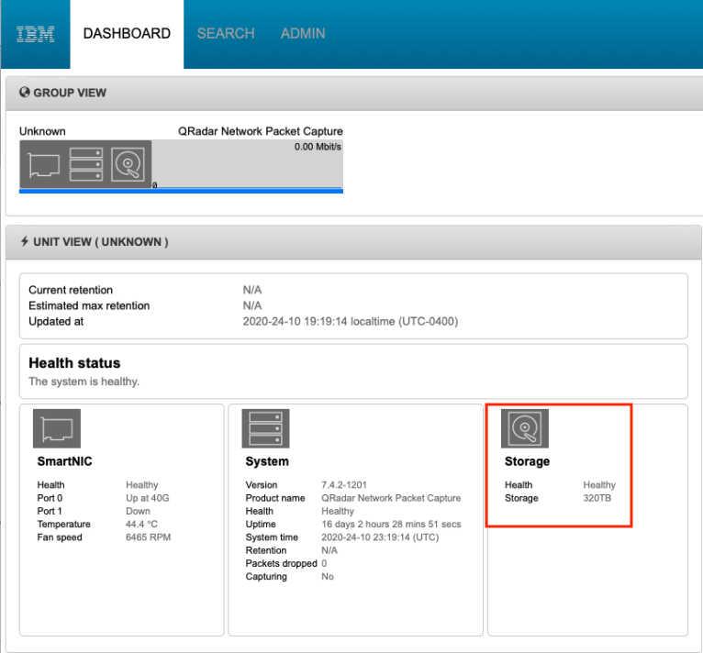This screenshot has height=653, width=703.
Task: Select the SmartNIC card 'Healthy' value
Action: coord(141,485)
